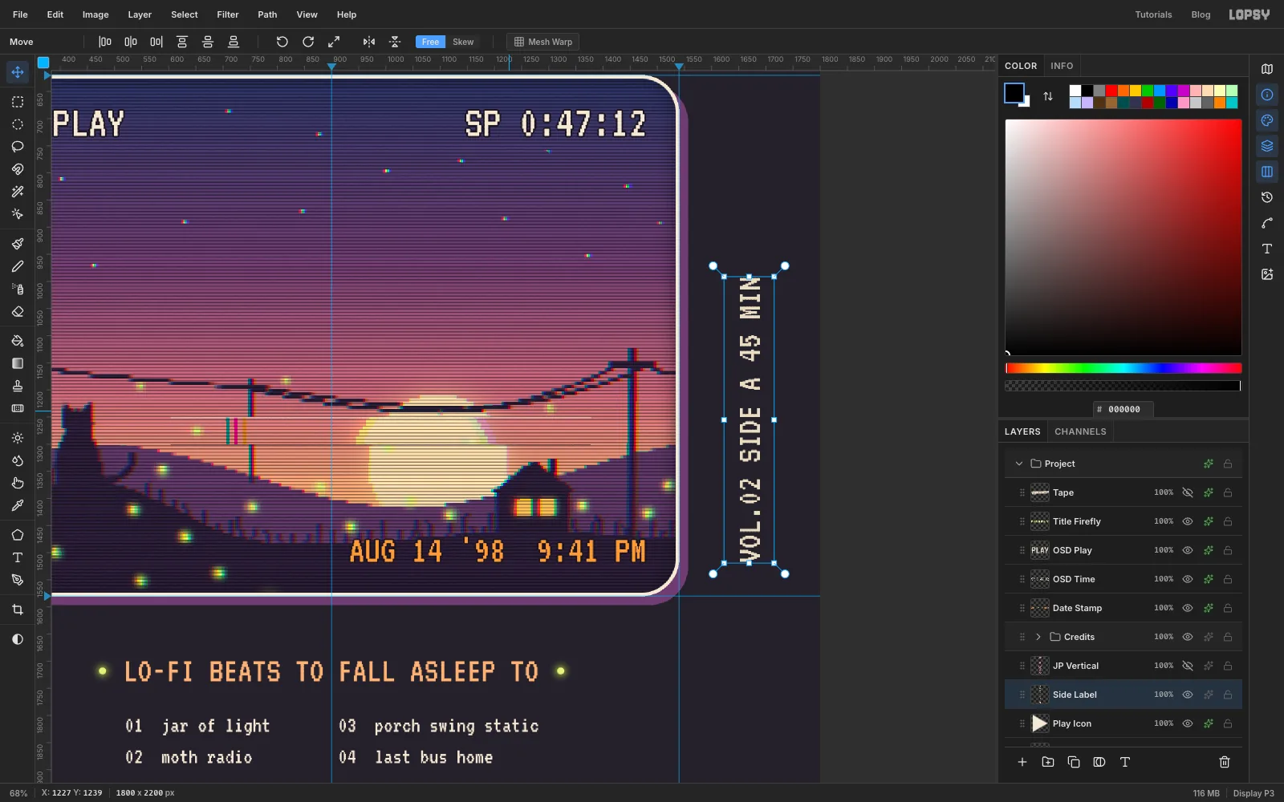Select the Hand tool
The height and width of the screenshot is (802, 1284).
tap(18, 483)
